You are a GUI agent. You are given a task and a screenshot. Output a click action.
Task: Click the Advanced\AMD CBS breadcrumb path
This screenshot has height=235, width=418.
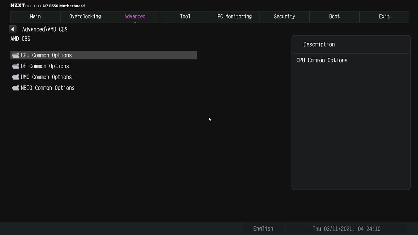click(x=45, y=29)
